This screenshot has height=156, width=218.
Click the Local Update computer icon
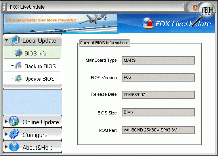coord(15,40)
